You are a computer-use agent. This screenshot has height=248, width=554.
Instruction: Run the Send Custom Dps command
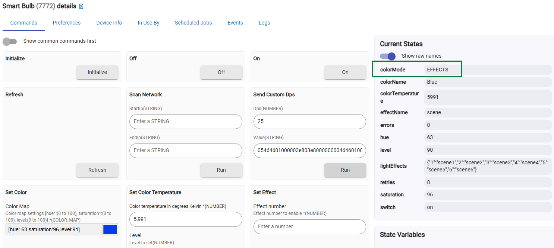pos(345,170)
